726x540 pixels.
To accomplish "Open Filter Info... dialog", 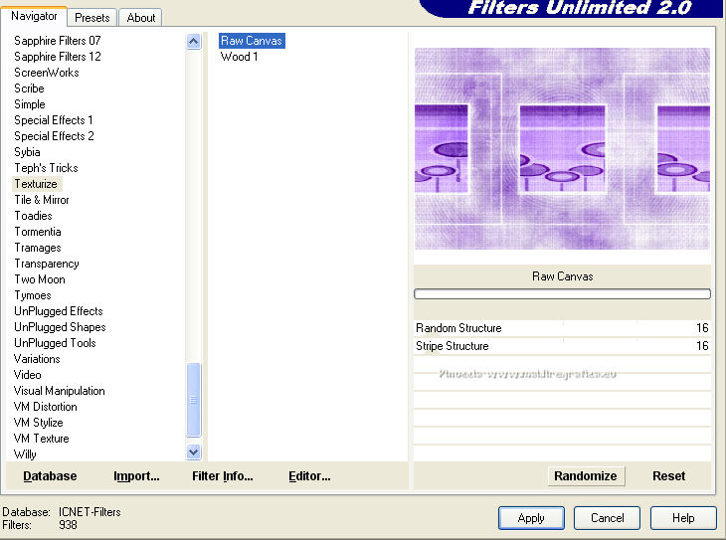I will tap(222, 476).
